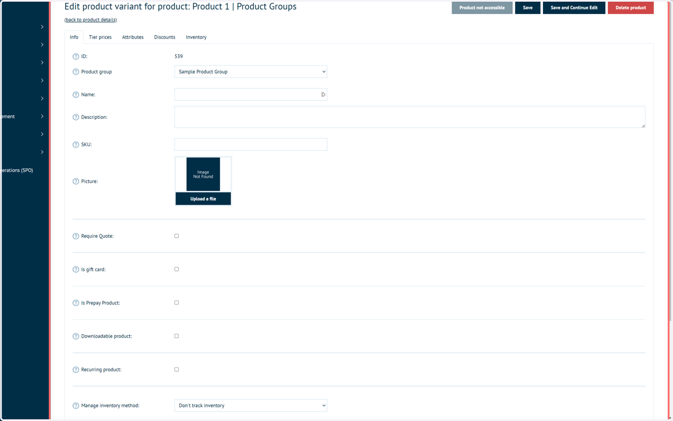This screenshot has height=421, width=673.
Task: Open the Attributes tab
Action: click(133, 37)
